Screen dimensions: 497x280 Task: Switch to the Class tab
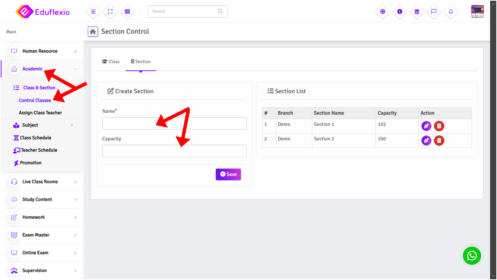coord(111,62)
